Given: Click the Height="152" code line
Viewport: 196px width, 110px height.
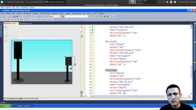Looking at the screenshot, I should point(117,76).
